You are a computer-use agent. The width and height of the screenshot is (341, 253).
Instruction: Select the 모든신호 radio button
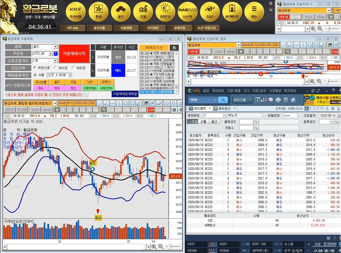pos(35,68)
